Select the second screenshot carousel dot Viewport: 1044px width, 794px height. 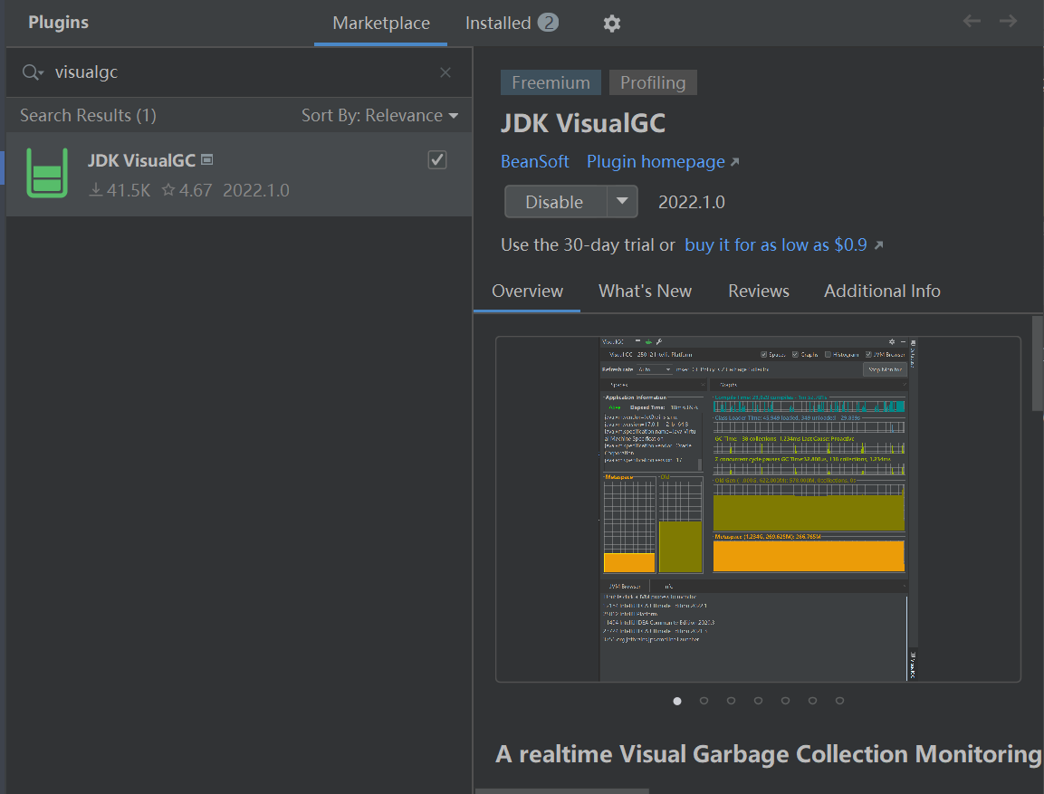[x=704, y=701]
